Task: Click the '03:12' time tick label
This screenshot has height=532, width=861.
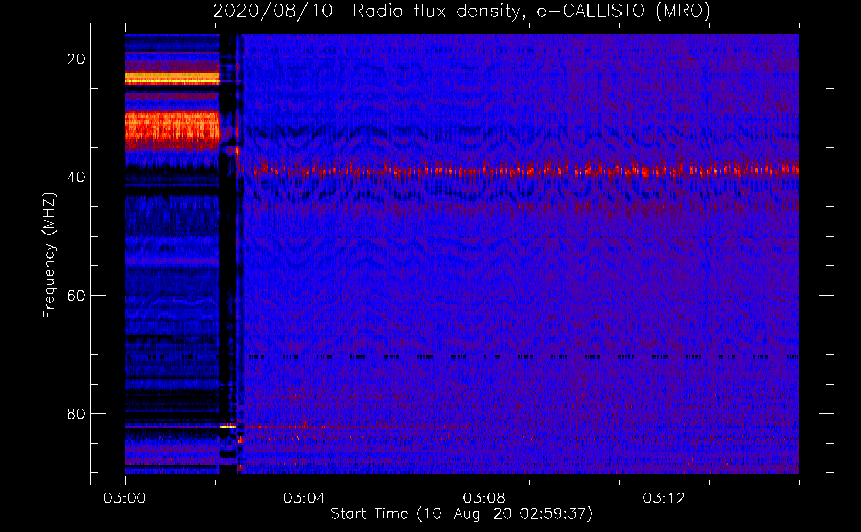Action: tap(664, 498)
